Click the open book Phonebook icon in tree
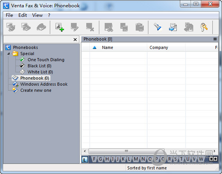This screenshot has height=174, width=222. click(15, 78)
